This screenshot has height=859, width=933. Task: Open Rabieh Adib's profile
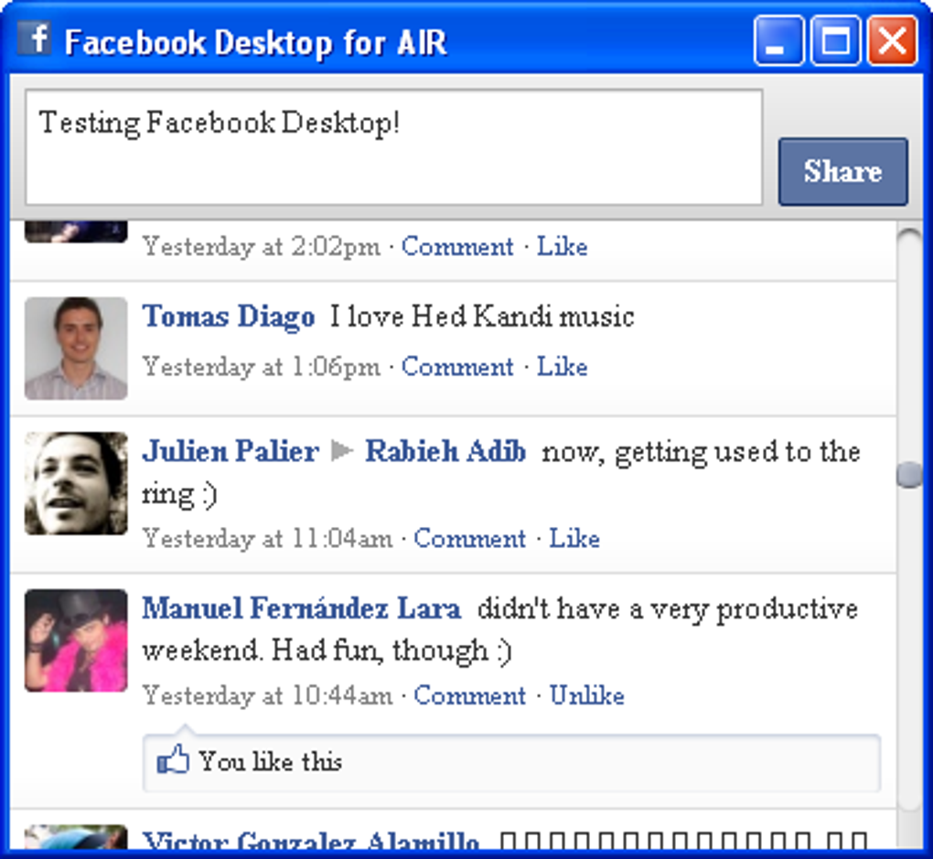[445, 451]
